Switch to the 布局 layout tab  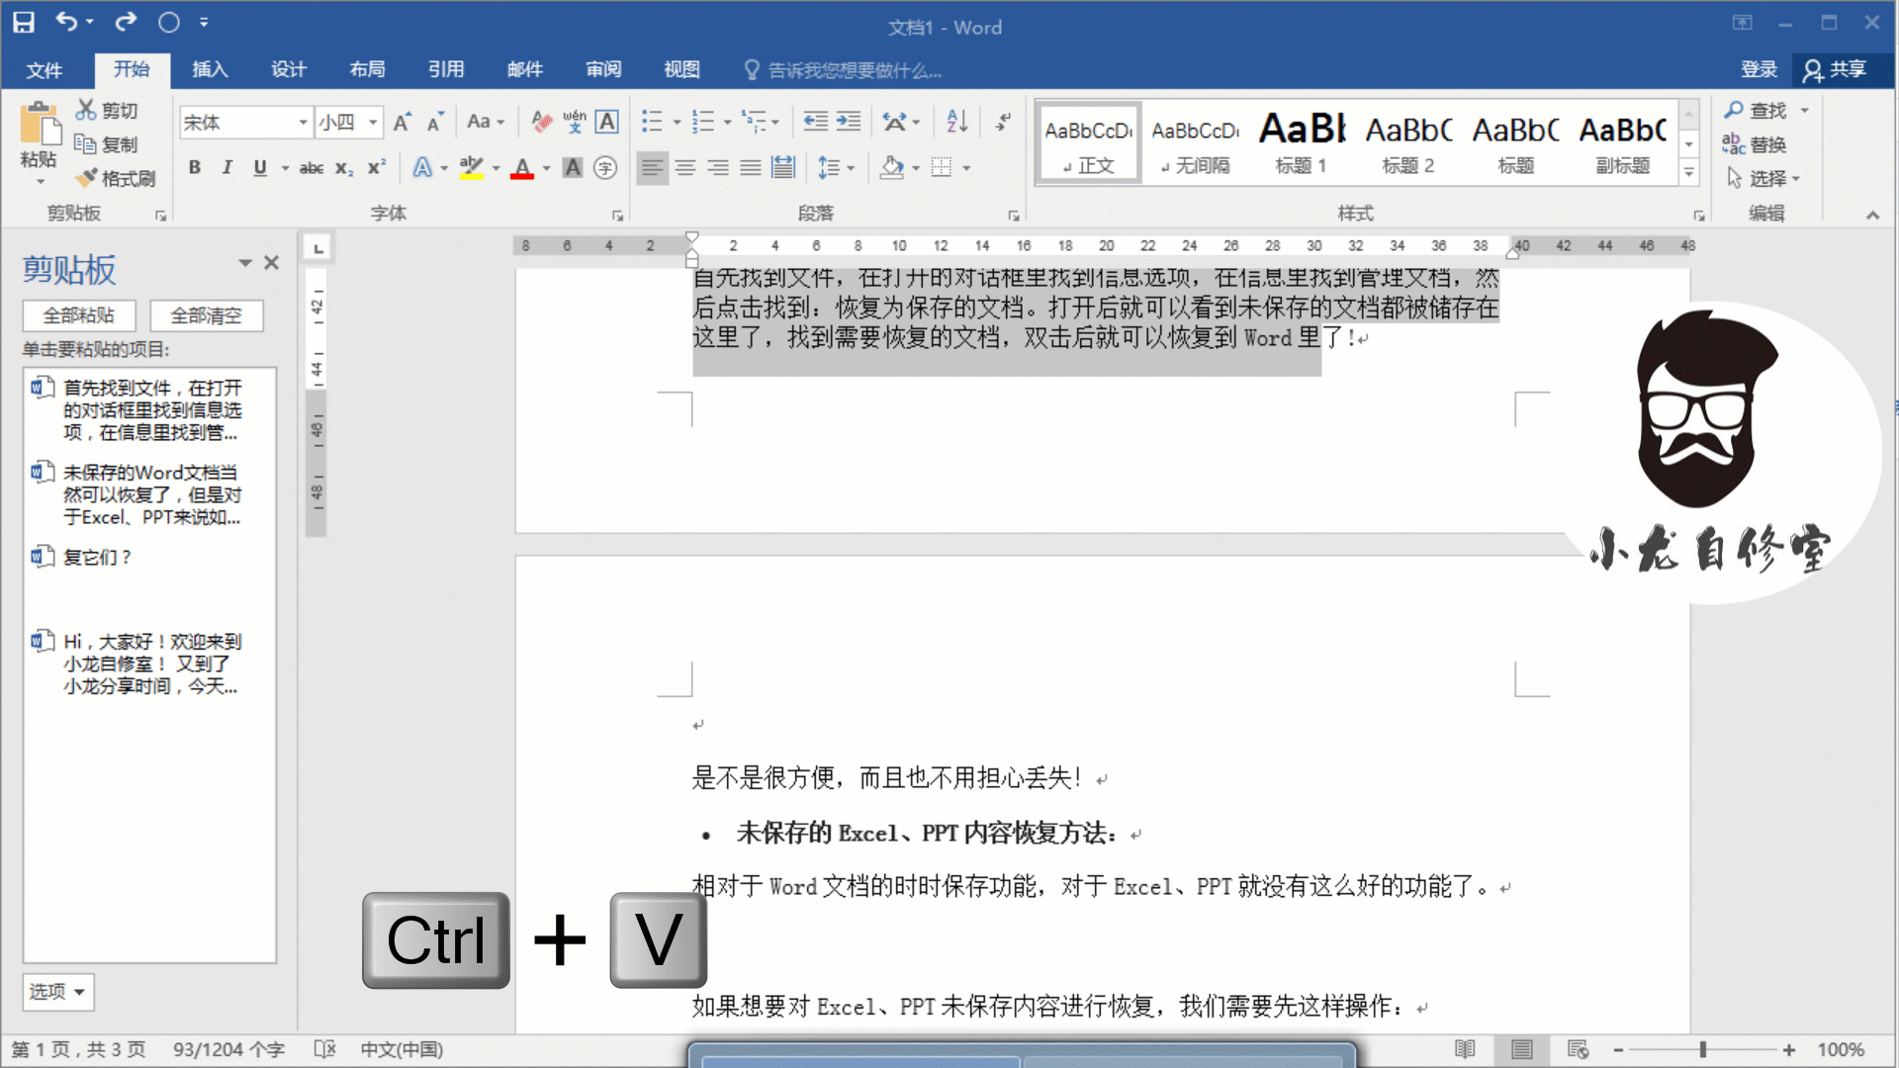367,69
